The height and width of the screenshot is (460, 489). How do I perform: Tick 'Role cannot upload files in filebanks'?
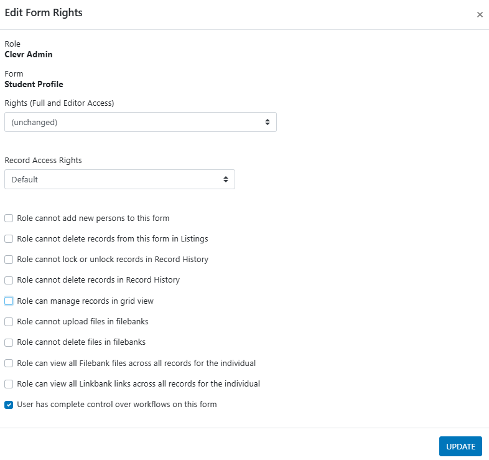tap(9, 322)
